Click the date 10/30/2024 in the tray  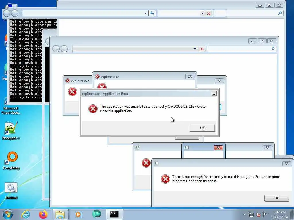[x=279, y=217]
